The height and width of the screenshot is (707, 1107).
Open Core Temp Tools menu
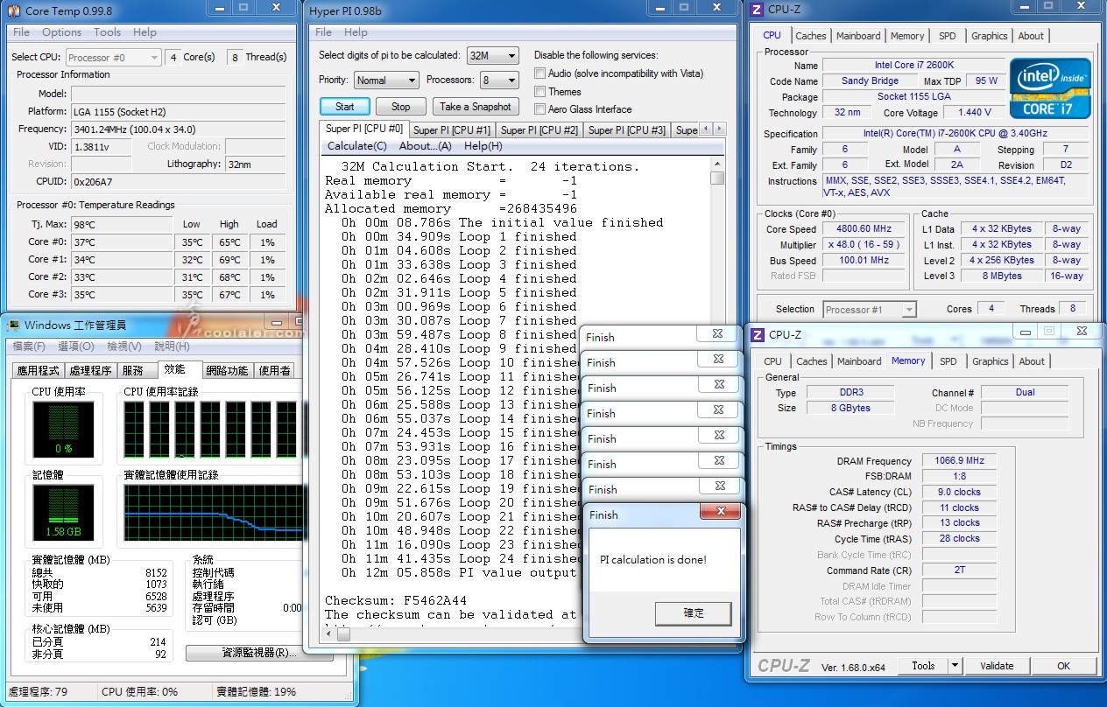click(108, 32)
